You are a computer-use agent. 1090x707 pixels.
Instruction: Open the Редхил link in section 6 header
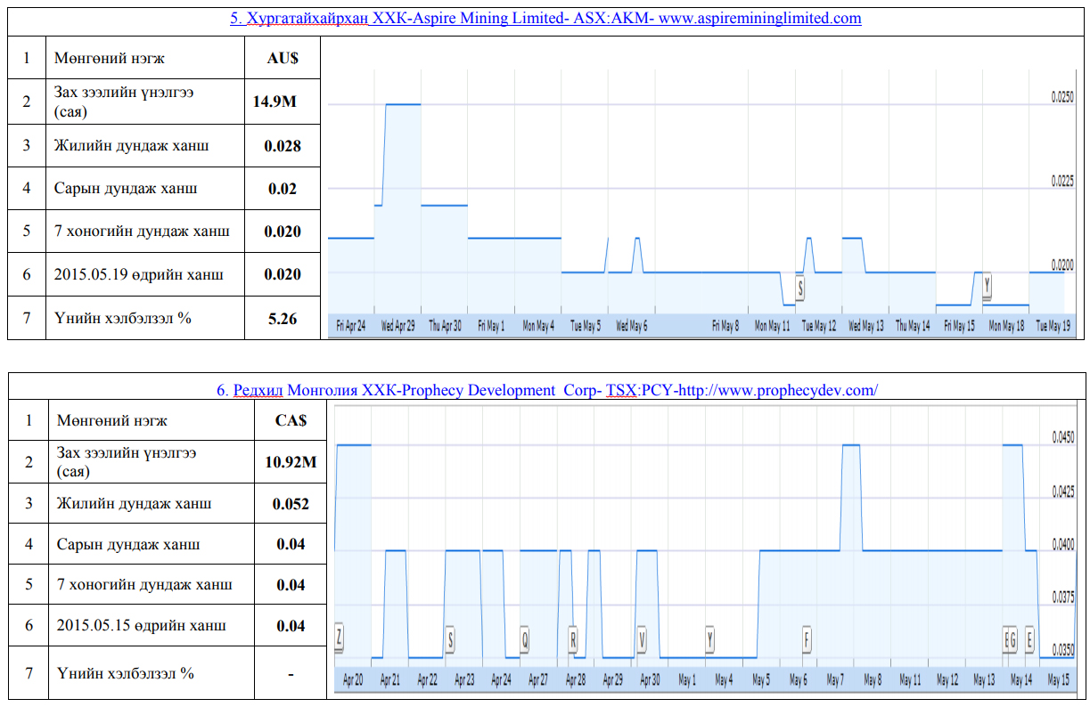coord(258,390)
